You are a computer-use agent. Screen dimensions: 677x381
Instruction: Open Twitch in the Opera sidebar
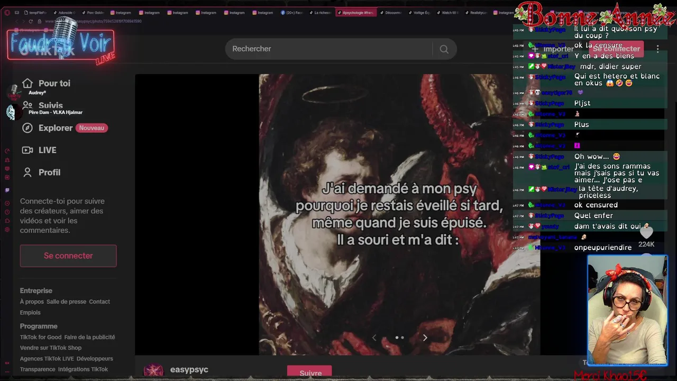click(7, 190)
